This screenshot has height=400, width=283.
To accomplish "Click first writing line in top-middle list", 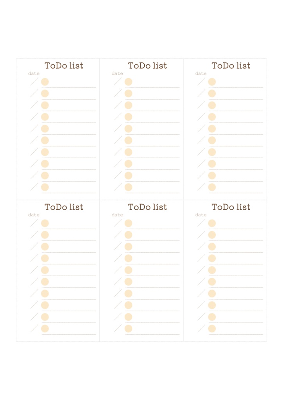I will tap(152, 87).
